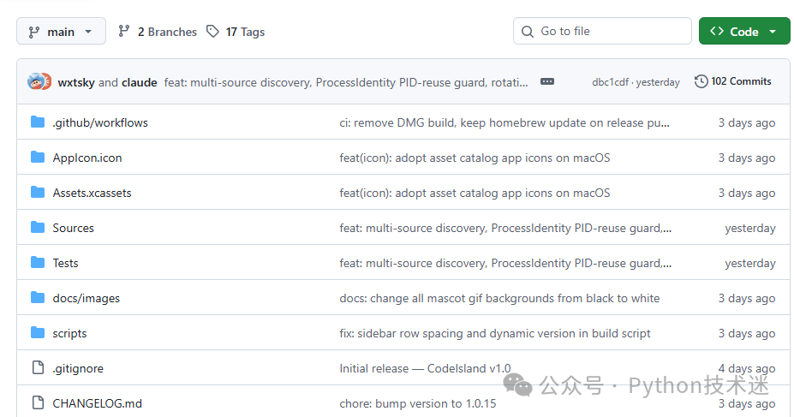794x417 pixels.
Task: Click the commit history clock icon
Action: tap(701, 81)
